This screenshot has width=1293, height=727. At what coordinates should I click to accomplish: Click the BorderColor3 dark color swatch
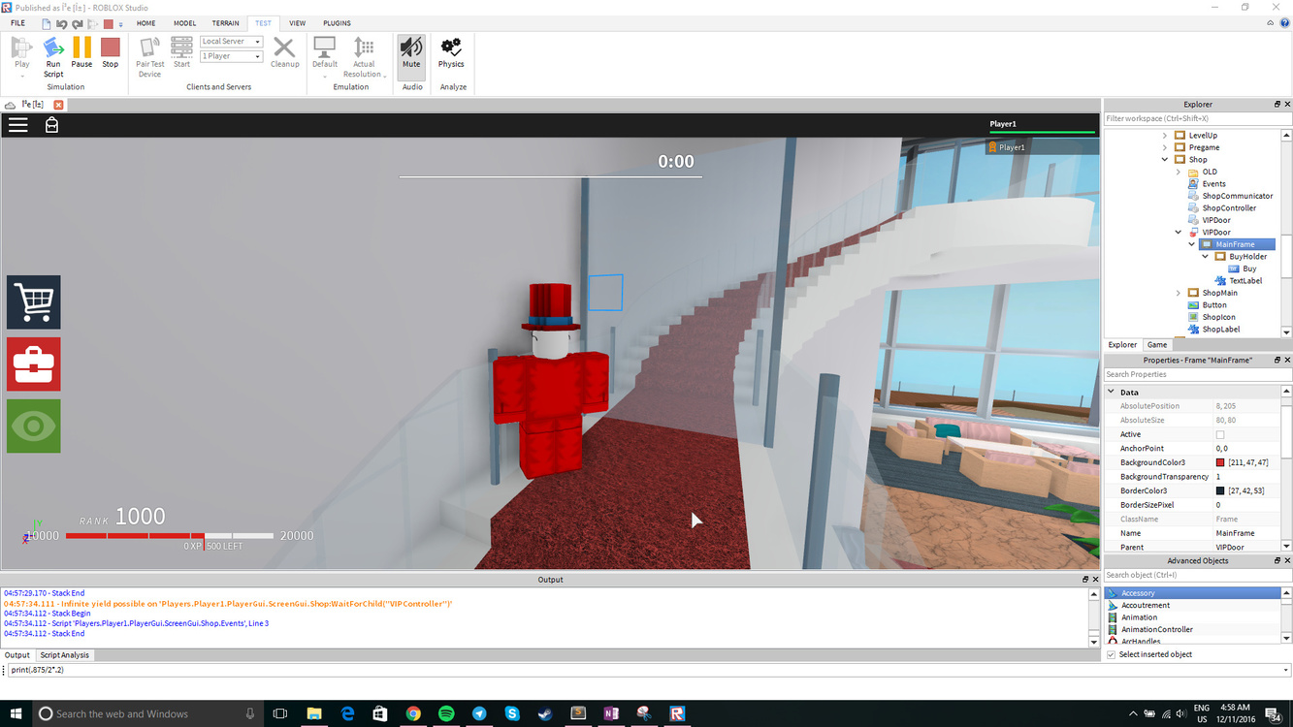[1220, 491]
